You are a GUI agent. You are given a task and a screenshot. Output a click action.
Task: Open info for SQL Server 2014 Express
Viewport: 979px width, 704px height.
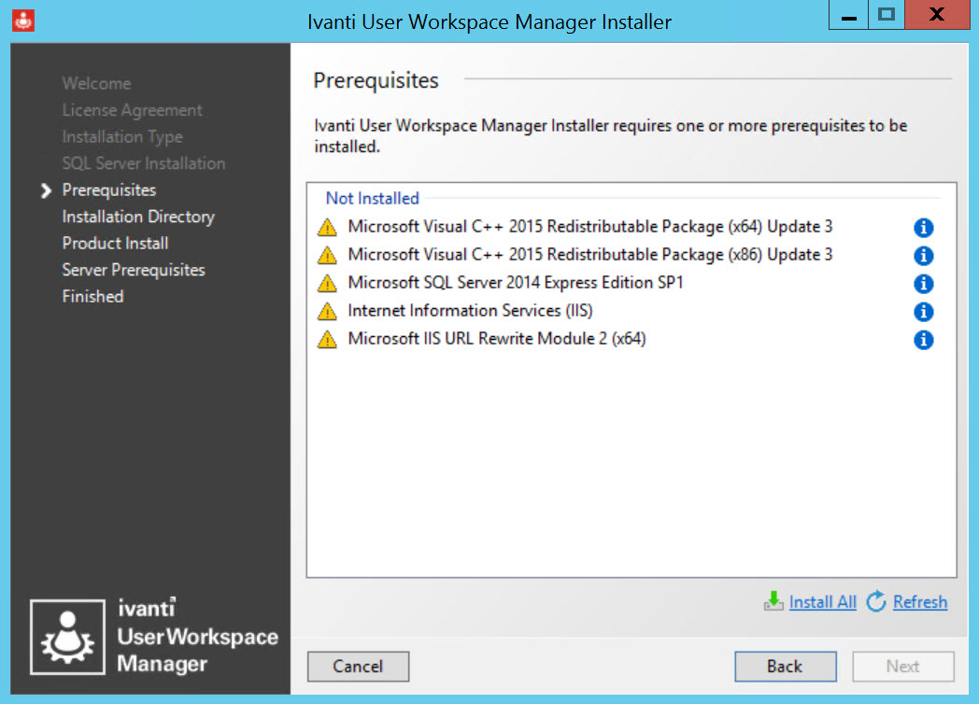pos(923,284)
